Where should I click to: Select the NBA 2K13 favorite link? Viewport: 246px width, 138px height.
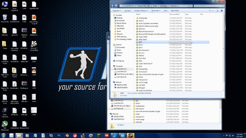120,26
